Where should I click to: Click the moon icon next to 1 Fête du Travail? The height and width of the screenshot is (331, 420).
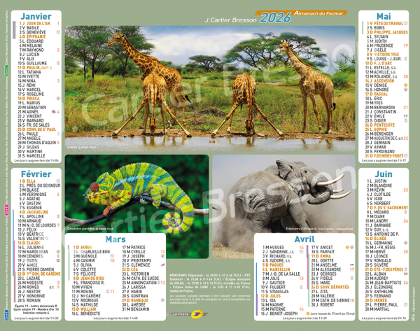point(406,23)
